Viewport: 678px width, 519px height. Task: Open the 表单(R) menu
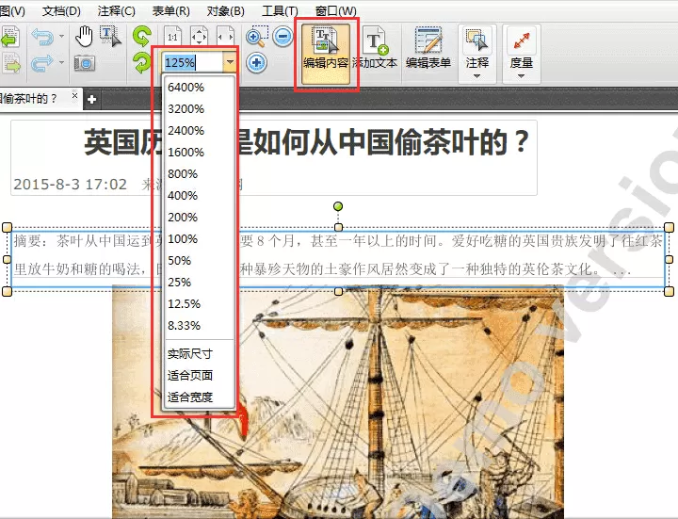click(x=170, y=10)
